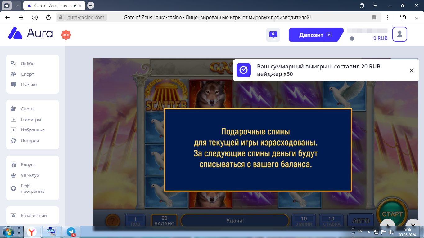Click the 1 RUB coin value
This screenshot has height=238, width=424.
pyautogui.click(x=135, y=221)
